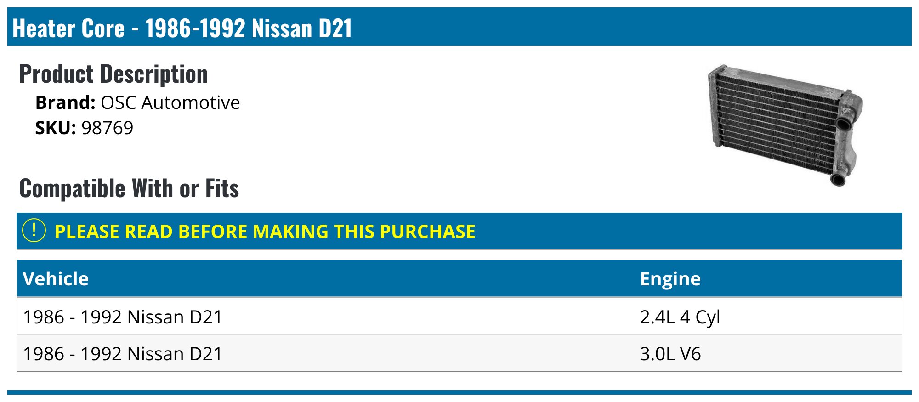Screen dimensions: 919x402
Task: Select the SKU number 98769
Action: pos(108,128)
